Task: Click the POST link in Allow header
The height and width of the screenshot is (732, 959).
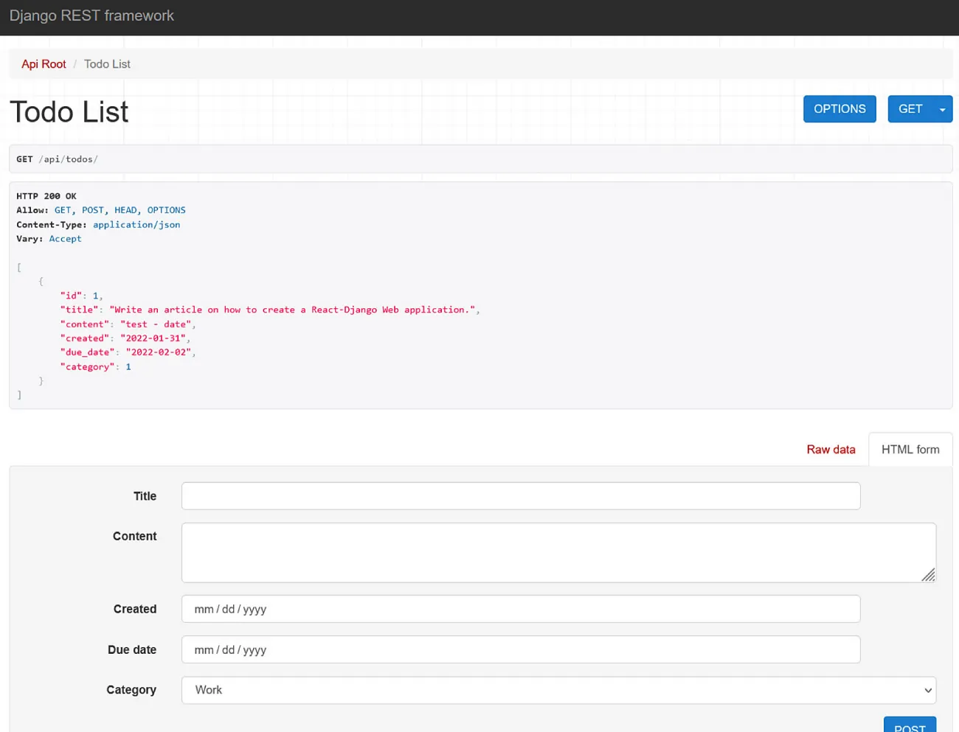Action: pyautogui.click(x=92, y=209)
